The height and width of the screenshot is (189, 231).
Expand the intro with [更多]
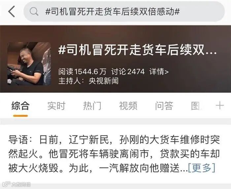202,168
